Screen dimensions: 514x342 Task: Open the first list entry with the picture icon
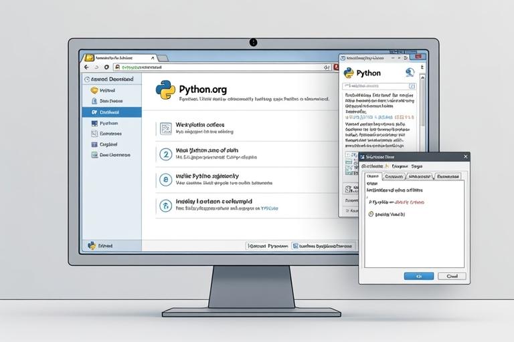(x=165, y=128)
